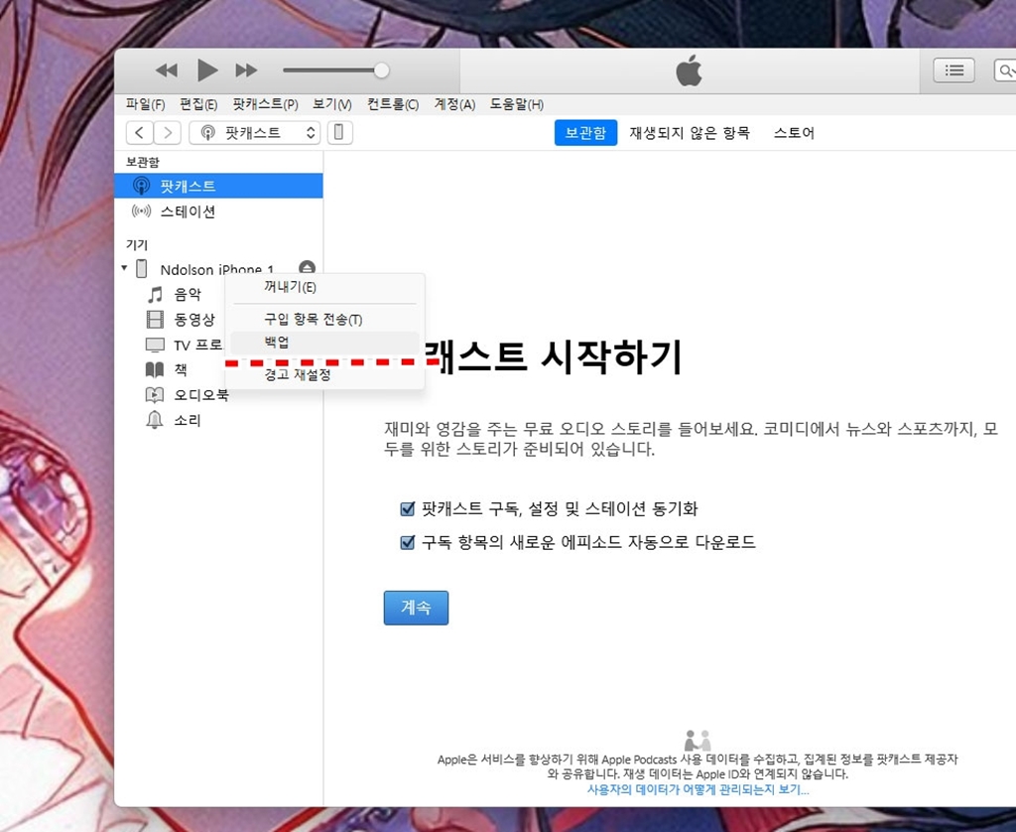The image size is (1016, 832).
Task: Collapse the Ndolson iPhone device tree
Action: (124, 268)
